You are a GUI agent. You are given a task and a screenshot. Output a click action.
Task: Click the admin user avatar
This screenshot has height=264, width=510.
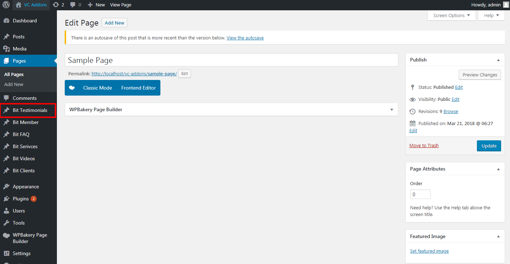[506, 5]
